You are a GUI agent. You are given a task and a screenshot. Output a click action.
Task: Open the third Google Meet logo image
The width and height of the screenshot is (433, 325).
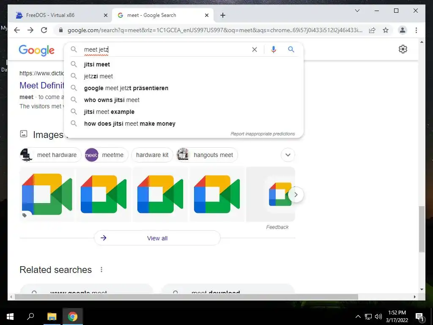click(160, 194)
